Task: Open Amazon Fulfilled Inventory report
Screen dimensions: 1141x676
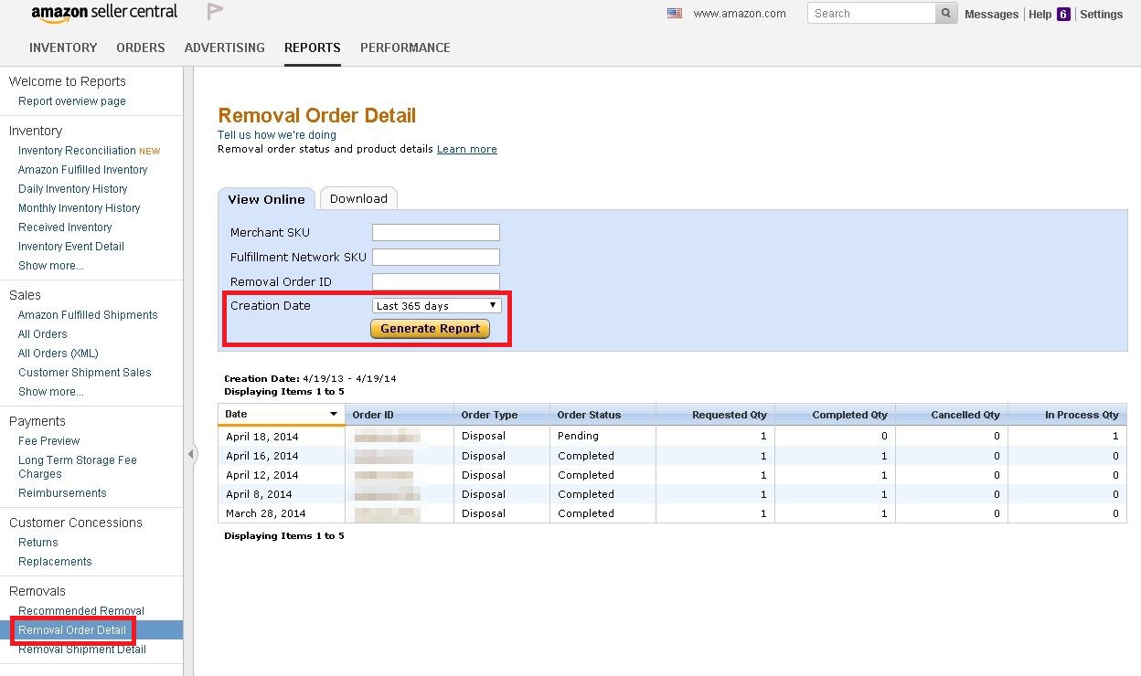Action: [82, 170]
